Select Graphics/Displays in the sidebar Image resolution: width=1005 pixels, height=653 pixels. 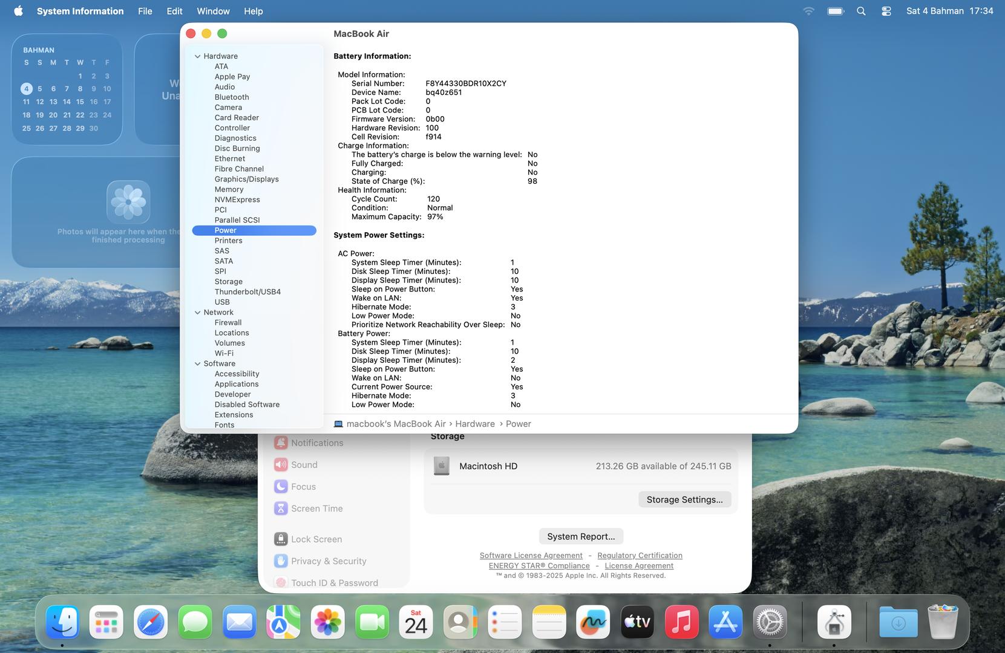tap(246, 180)
